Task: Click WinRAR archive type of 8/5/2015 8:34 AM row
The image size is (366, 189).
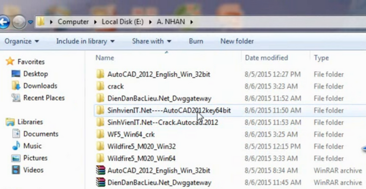Action: pos(338,170)
